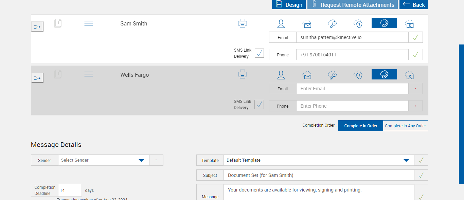Click the cloud shield question icon for Wells Fargo
The width and height of the screenshot is (464, 200).
tap(358, 75)
